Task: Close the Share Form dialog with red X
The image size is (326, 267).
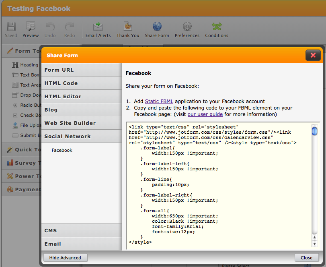Action: 313,55
